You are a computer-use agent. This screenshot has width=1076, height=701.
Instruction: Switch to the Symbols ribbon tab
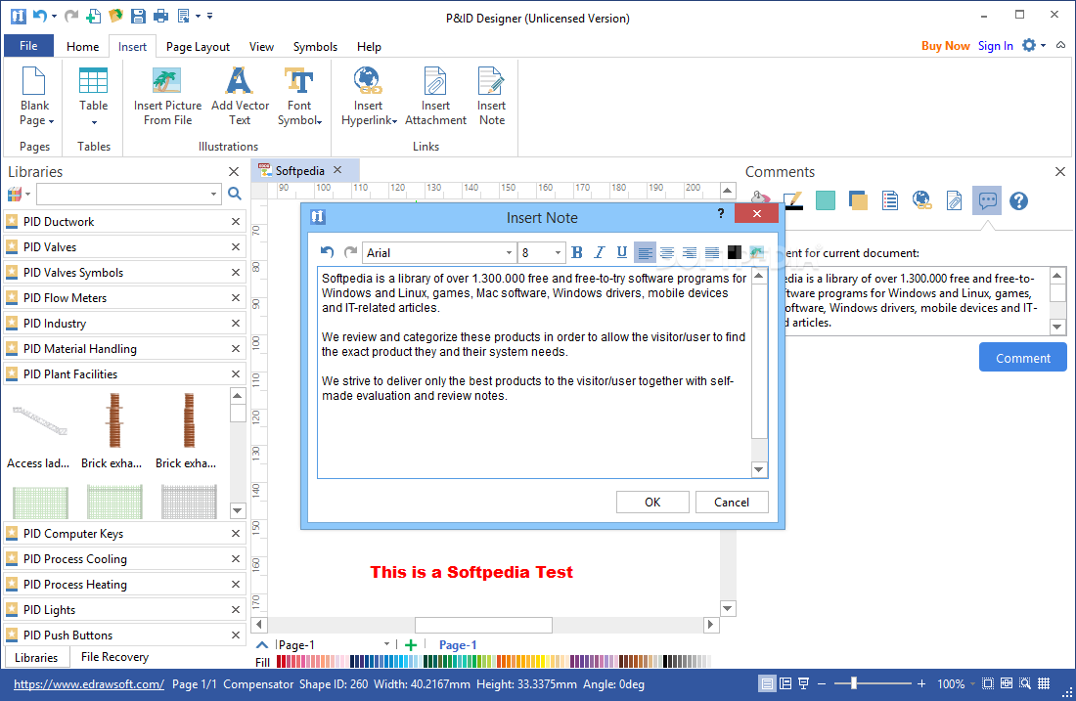tap(315, 47)
